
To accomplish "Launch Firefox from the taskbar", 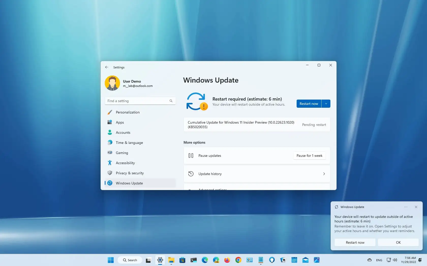I will [x=227, y=260].
